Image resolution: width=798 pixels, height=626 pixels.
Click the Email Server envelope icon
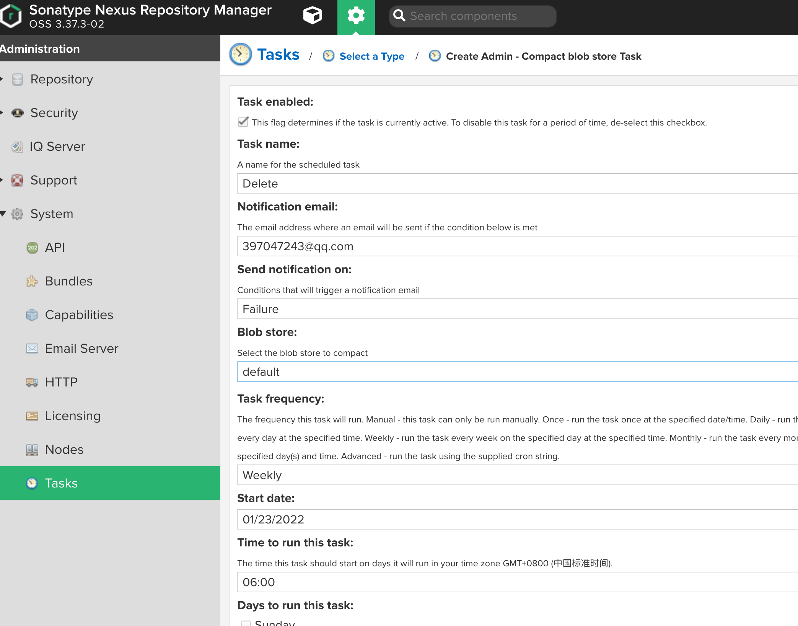pos(32,349)
